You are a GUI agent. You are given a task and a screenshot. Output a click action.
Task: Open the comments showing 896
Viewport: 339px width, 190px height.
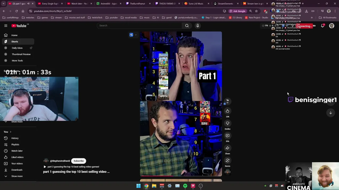[228, 136]
